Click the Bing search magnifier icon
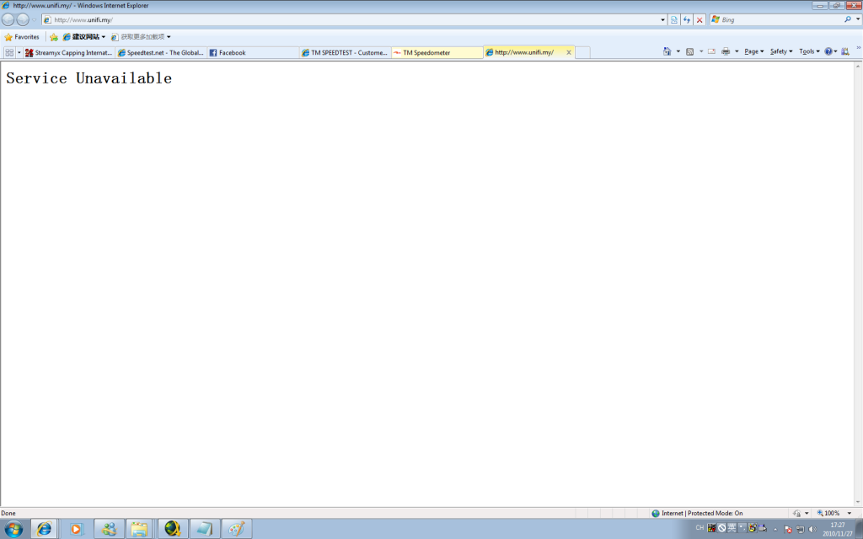The image size is (863, 539). (x=847, y=19)
